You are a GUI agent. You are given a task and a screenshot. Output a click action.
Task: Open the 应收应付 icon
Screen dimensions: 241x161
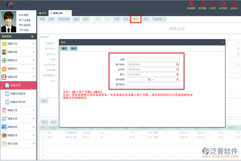234,5
